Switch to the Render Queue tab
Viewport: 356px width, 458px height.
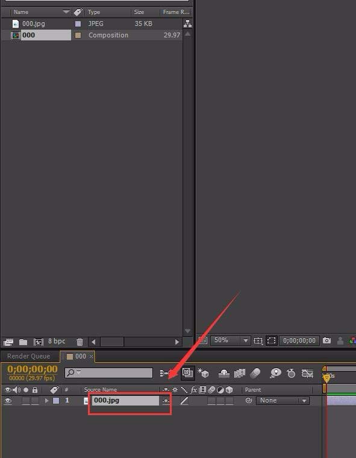(x=28, y=356)
